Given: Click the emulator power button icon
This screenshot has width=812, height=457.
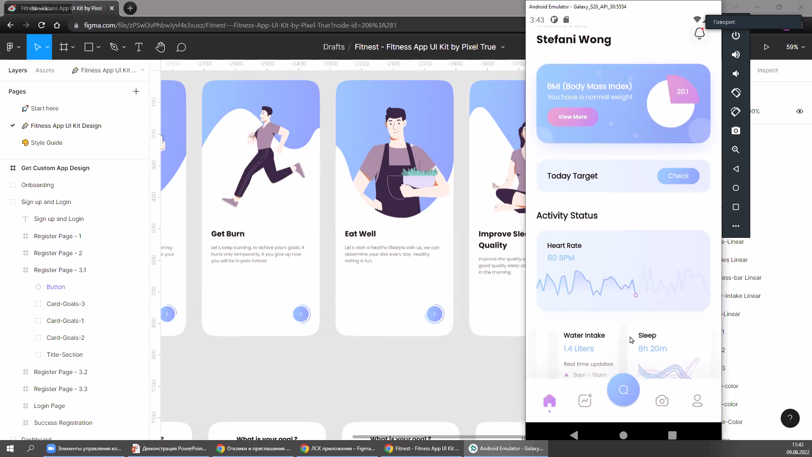Looking at the screenshot, I should pos(736,36).
